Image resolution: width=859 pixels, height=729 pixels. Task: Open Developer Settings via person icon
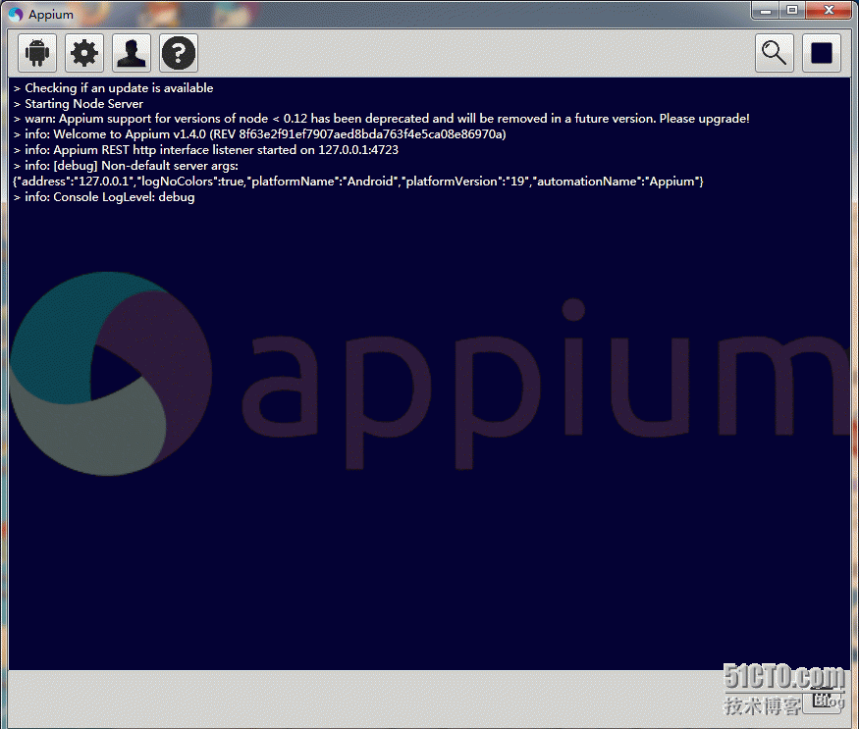(132, 53)
